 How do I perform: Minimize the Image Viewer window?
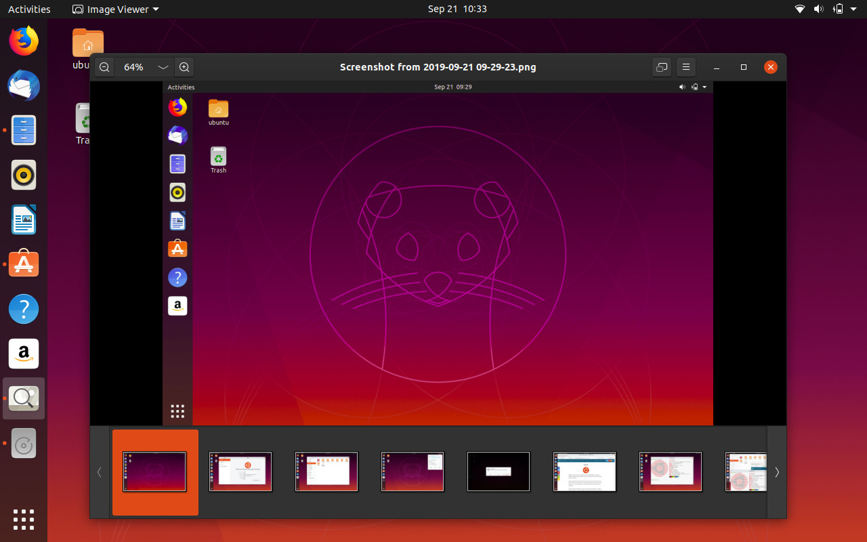click(x=718, y=67)
